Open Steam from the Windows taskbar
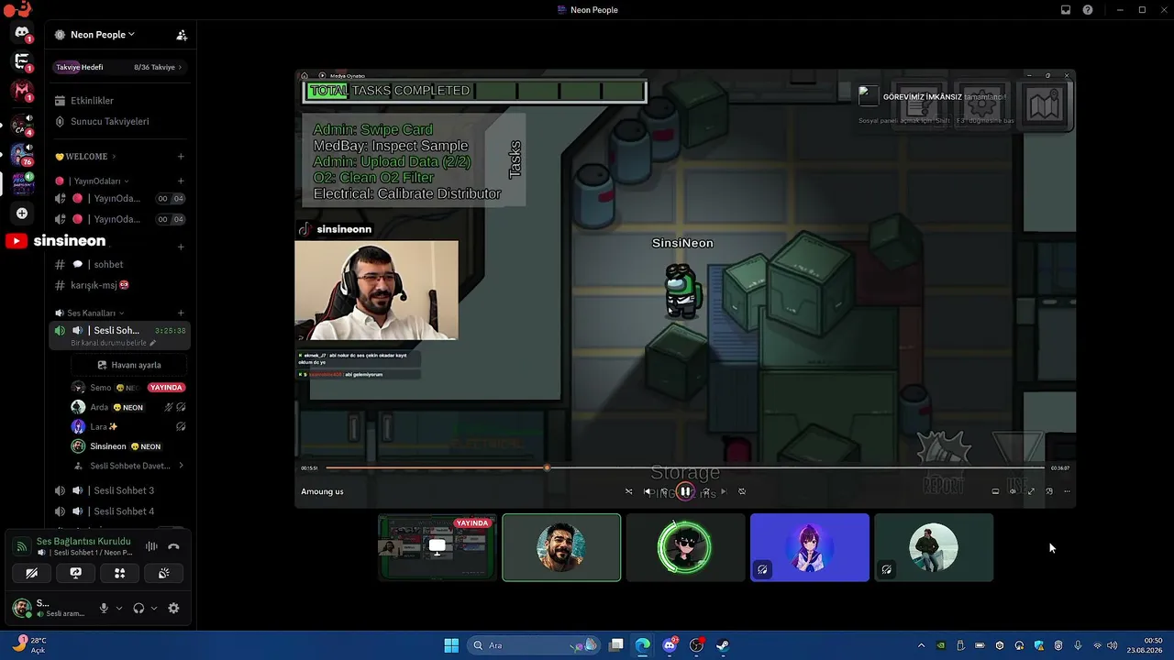1174x660 pixels. click(x=723, y=645)
